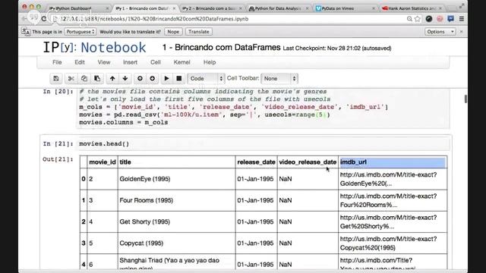Run the current cell

click(x=166, y=79)
